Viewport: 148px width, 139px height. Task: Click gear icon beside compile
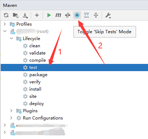pos(25,60)
